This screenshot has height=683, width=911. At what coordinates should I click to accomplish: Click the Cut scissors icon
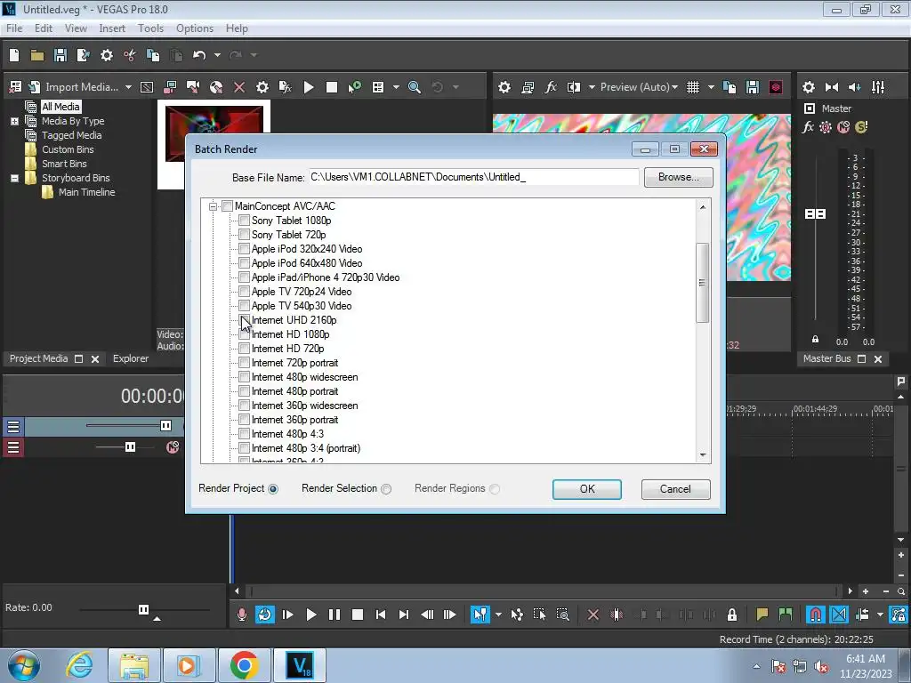[x=130, y=55]
